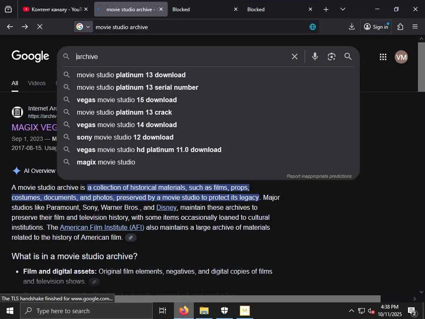Open Firefox View icon in tab bar
This screenshot has width=425, height=319.
[8, 9]
